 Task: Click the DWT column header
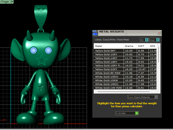click(x=143, y=46)
